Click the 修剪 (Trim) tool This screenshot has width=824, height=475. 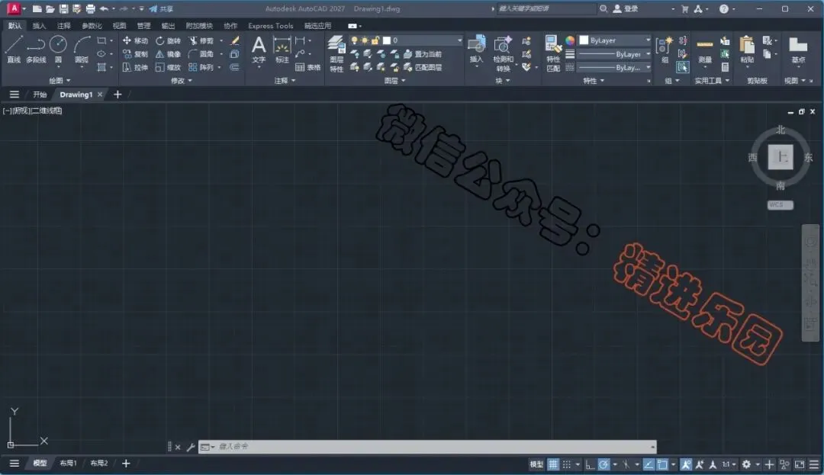pyautogui.click(x=201, y=40)
